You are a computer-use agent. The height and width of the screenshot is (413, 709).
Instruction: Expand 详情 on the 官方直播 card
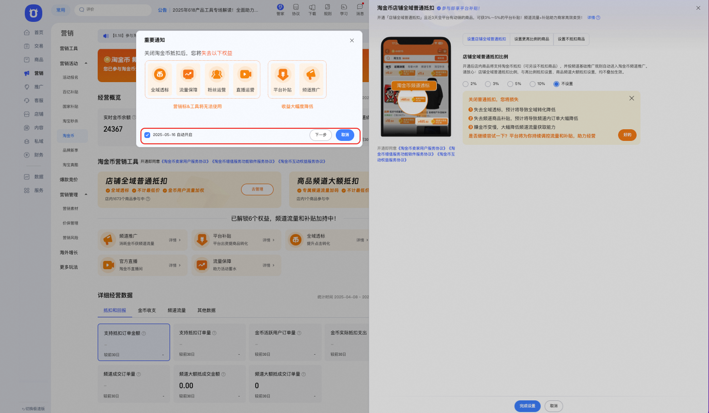174,265
